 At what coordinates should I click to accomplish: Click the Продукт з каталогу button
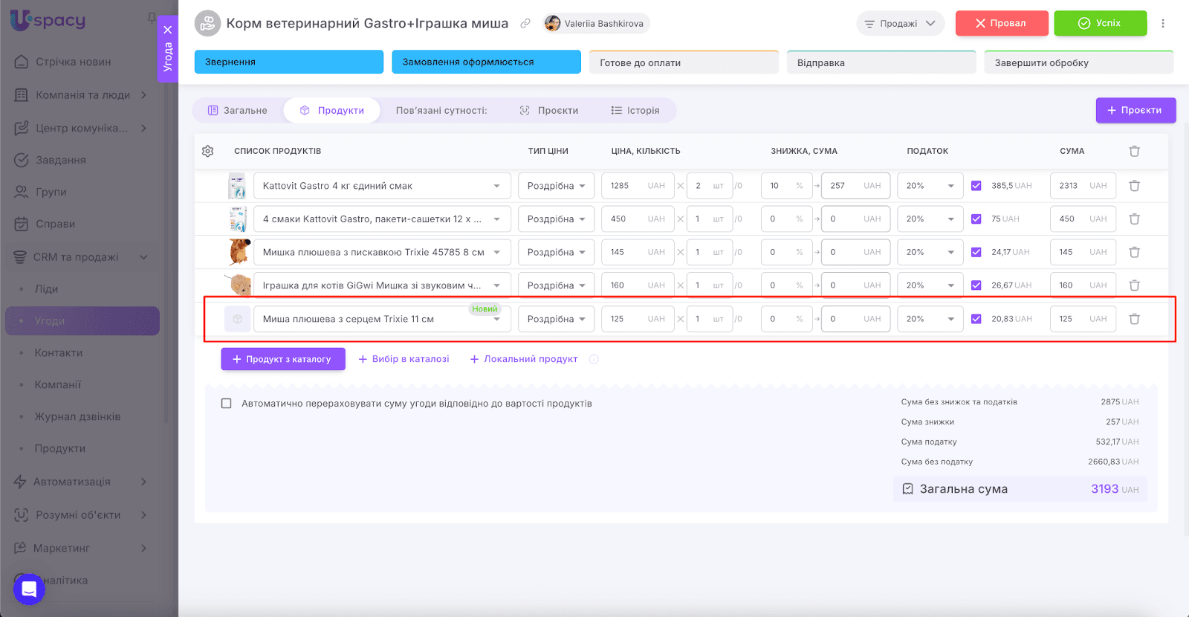coord(282,359)
